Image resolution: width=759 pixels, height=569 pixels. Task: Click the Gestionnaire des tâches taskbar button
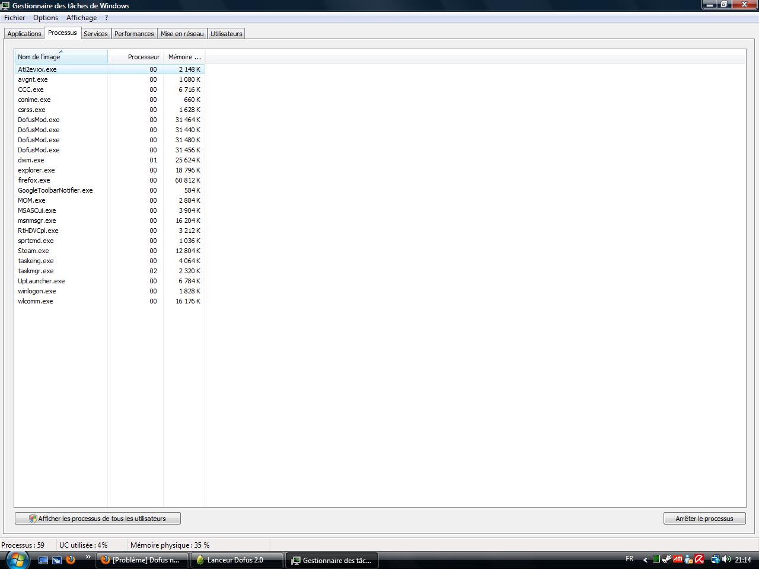point(331,560)
